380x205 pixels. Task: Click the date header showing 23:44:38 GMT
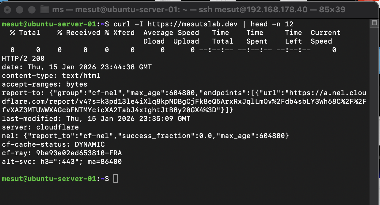point(77,67)
